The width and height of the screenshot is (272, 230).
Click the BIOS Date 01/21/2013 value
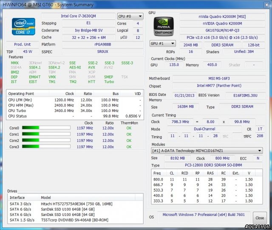pyautogui.click(x=184, y=95)
